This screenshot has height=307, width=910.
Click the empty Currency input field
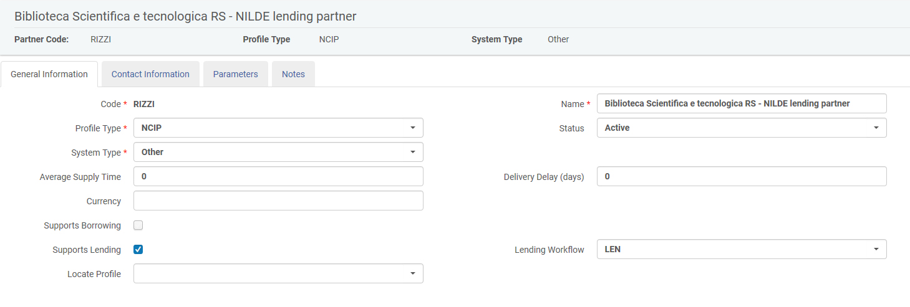pyautogui.click(x=278, y=201)
